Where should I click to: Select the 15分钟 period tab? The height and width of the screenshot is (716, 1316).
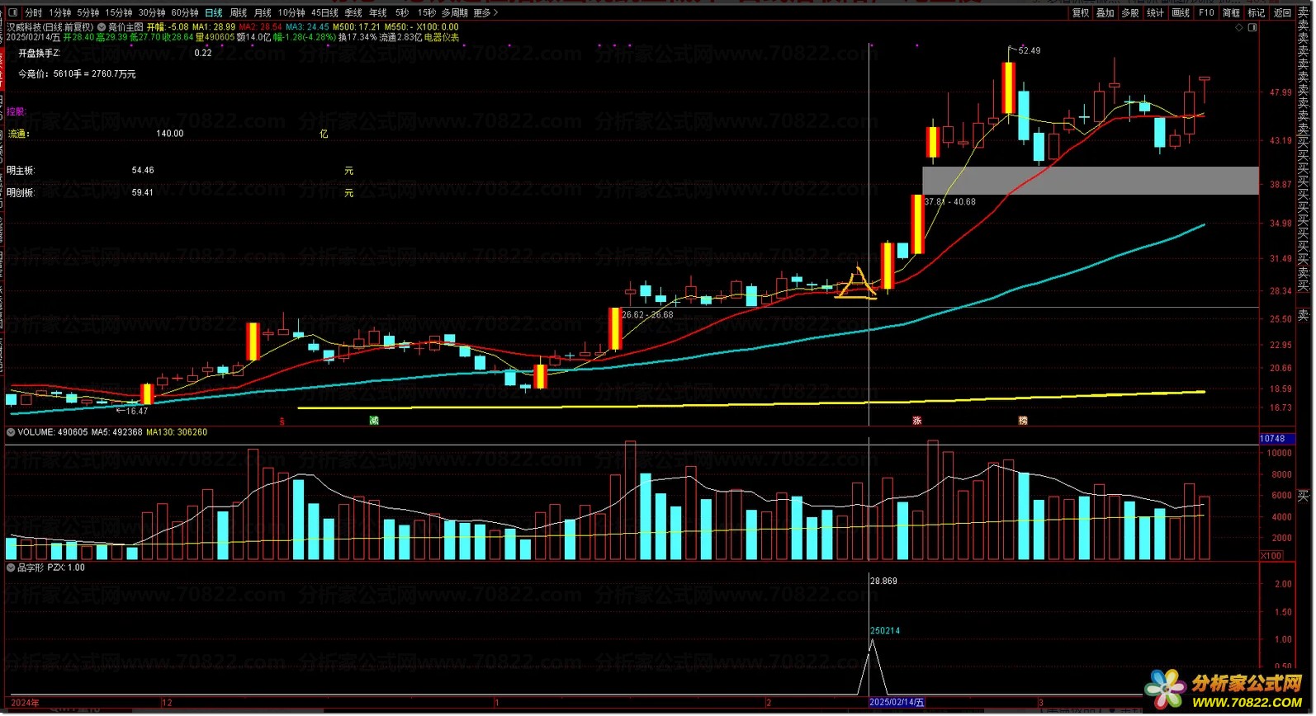118,12
